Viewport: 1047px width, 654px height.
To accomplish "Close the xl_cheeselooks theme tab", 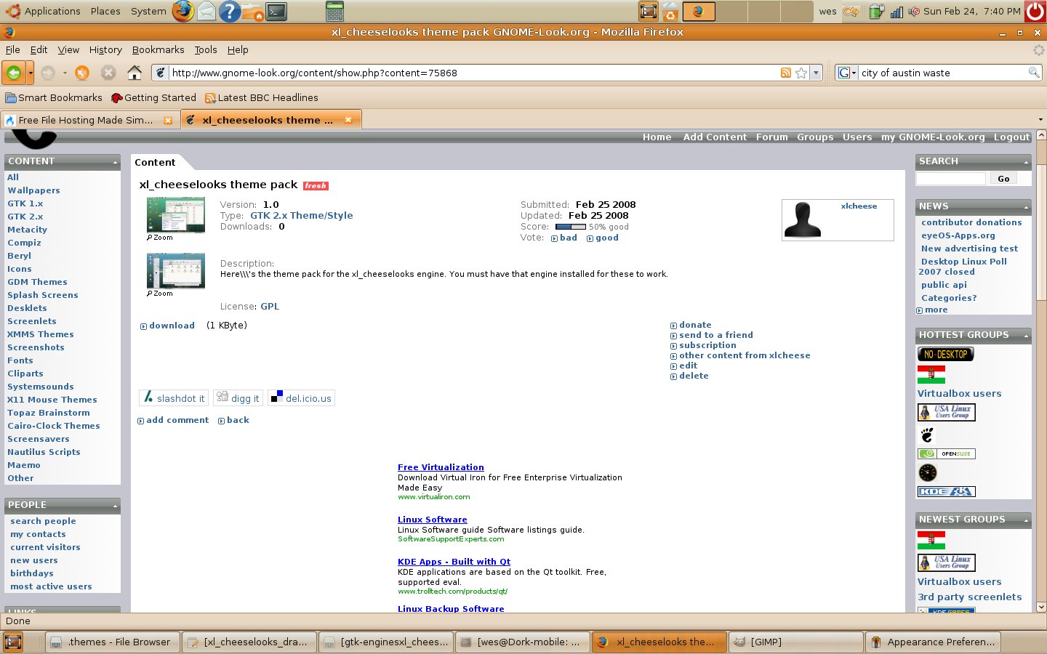I will pyautogui.click(x=348, y=120).
